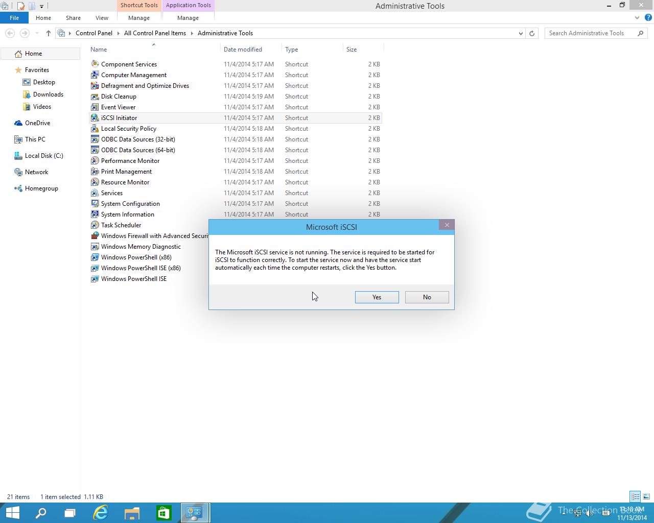
Task: Open the File menu
Action: [14, 17]
